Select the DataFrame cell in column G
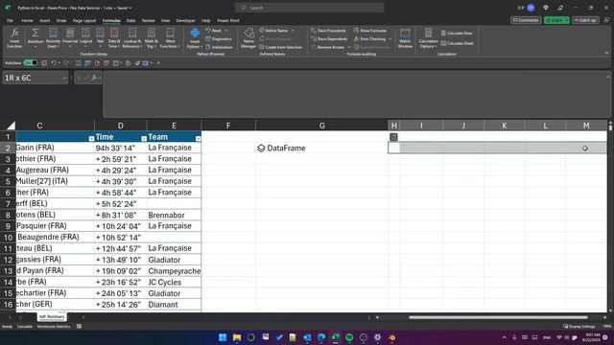 322,148
